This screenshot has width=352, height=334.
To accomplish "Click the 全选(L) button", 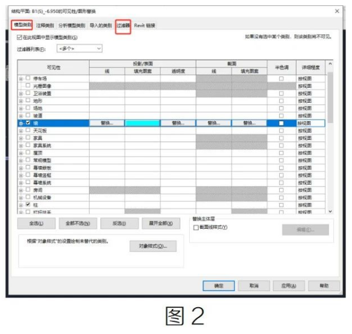I will pyautogui.click(x=36, y=223).
